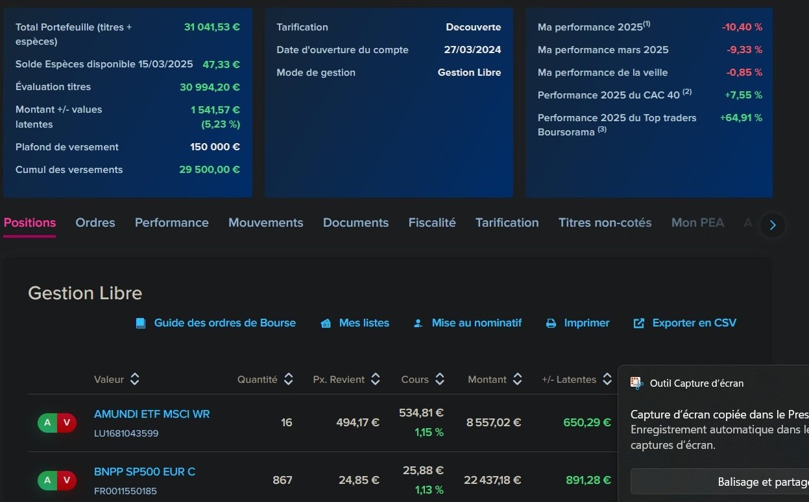Click the AMUNDI amount 8 557,02 €
The height and width of the screenshot is (502, 809).
(x=494, y=423)
